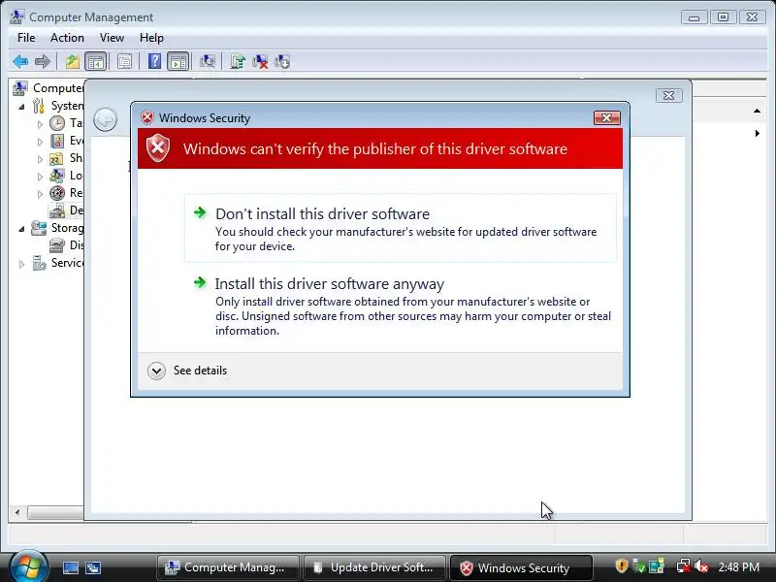Click the Local Users and Groups icon
This screenshot has width=776, height=582.
coord(57,176)
